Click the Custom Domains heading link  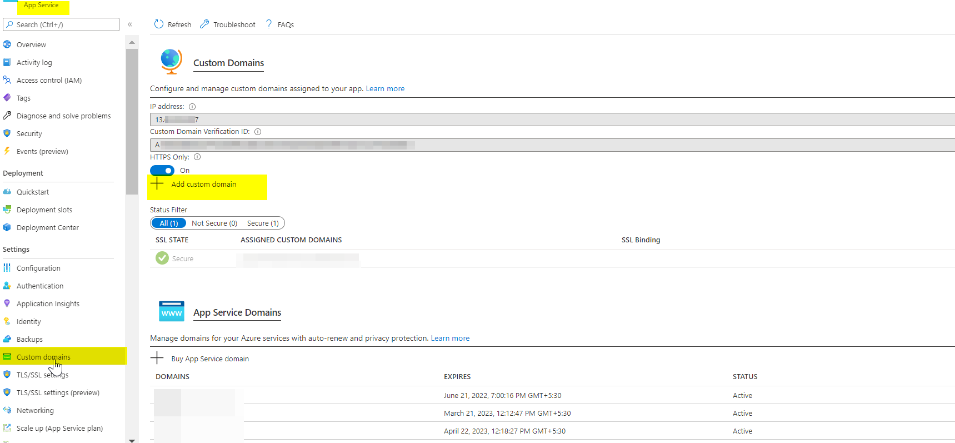228,63
